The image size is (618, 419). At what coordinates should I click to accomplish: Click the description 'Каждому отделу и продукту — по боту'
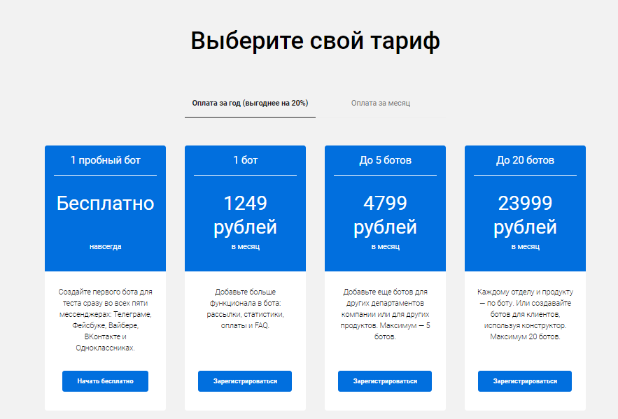[525, 314]
